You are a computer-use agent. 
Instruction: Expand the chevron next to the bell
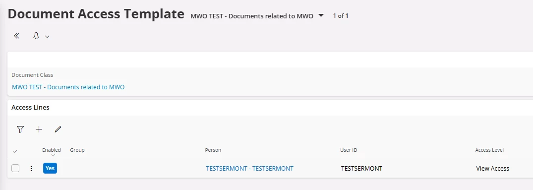click(x=47, y=37)
